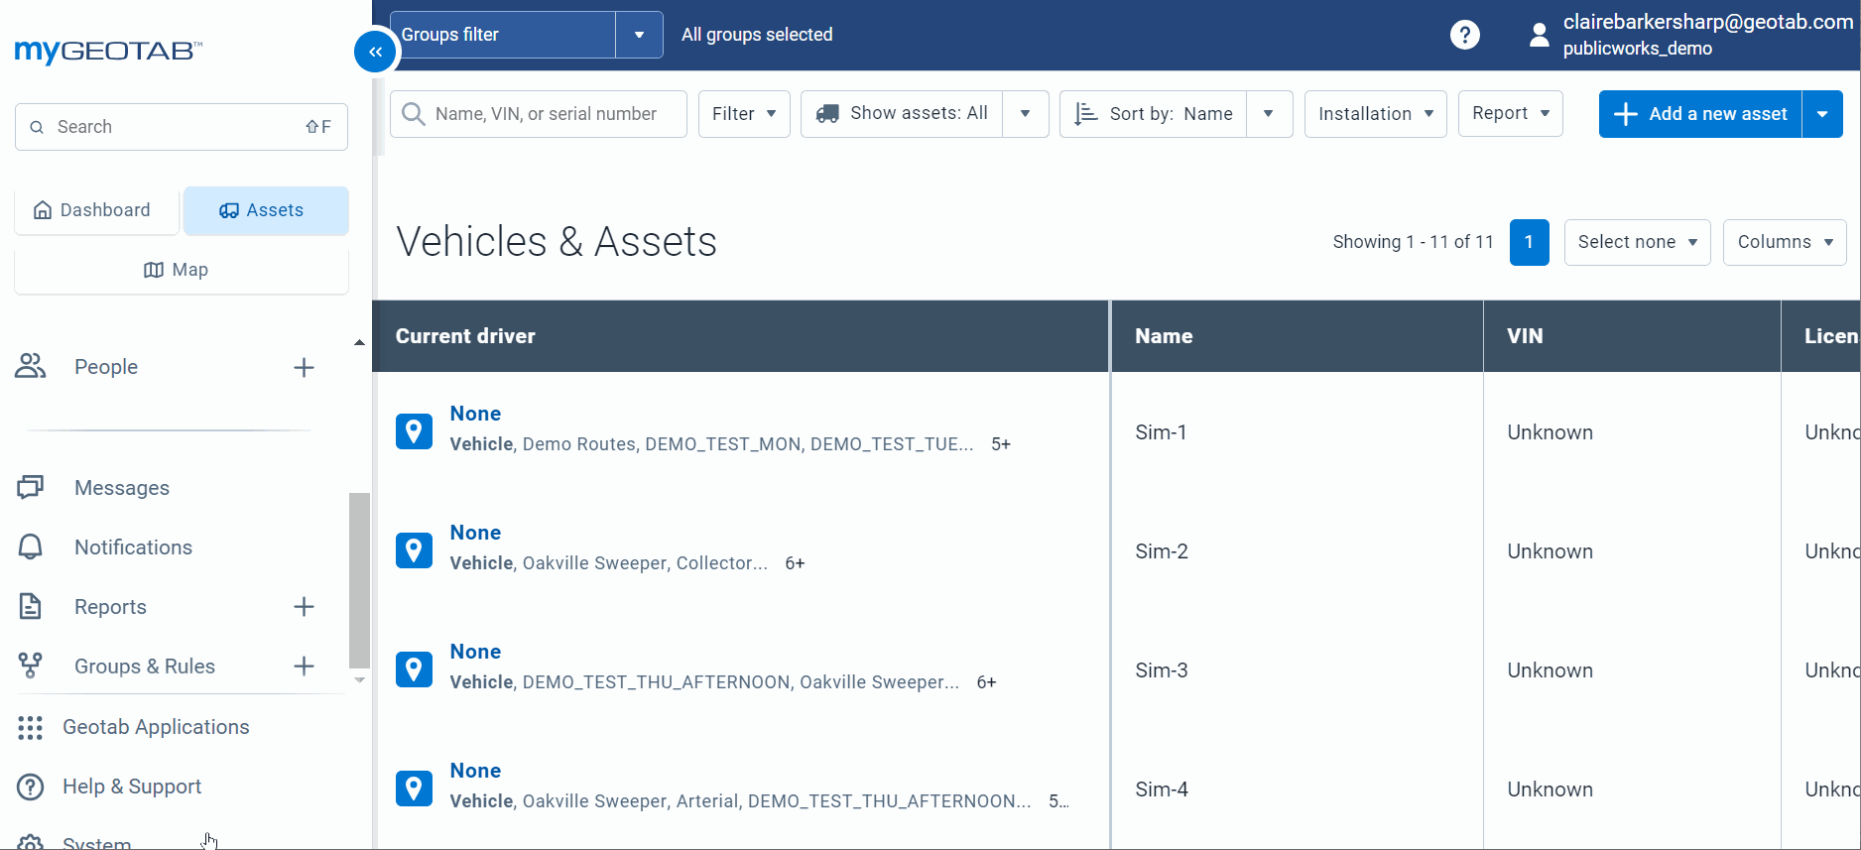This screenshot has width=1861, height=850.
Task: Click the Name column header
Action: coord(1298,336)
